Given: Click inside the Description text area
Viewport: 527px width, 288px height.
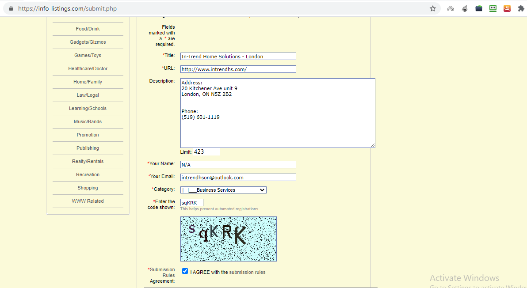Looking at the screenshot, I should [x=278, y=113].
